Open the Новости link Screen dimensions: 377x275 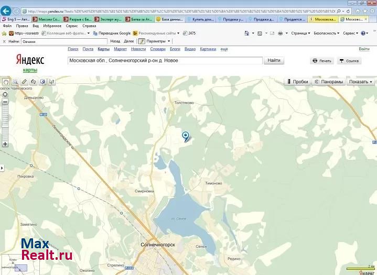pos(138,49)
